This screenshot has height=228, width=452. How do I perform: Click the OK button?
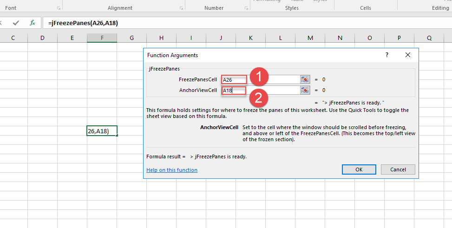(x=359, y=169)
